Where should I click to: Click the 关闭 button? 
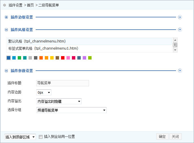tap(175, 137)
